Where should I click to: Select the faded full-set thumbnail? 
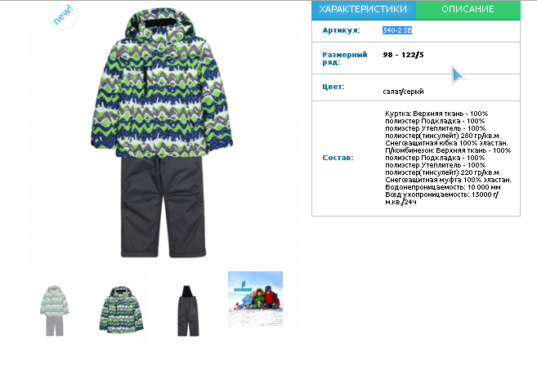[x=55, y=311]
